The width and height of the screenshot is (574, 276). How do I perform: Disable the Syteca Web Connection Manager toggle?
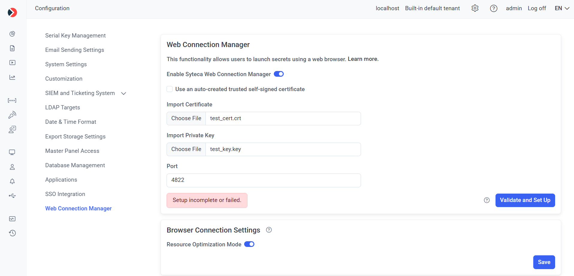(x=279, y=74)
